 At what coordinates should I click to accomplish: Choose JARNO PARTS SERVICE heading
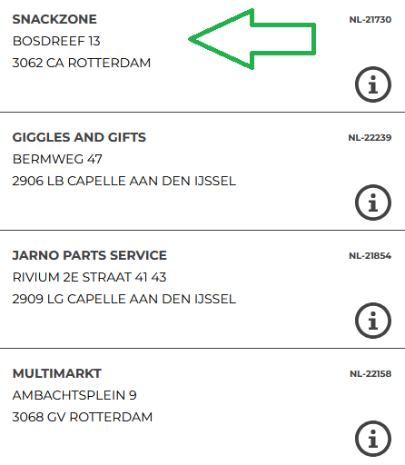[x=89, y=255]
